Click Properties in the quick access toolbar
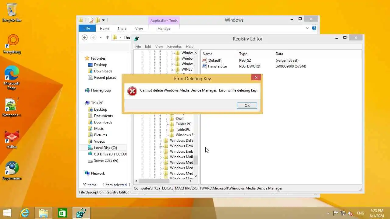Viewport: 390px width, 219px height. 91,20
